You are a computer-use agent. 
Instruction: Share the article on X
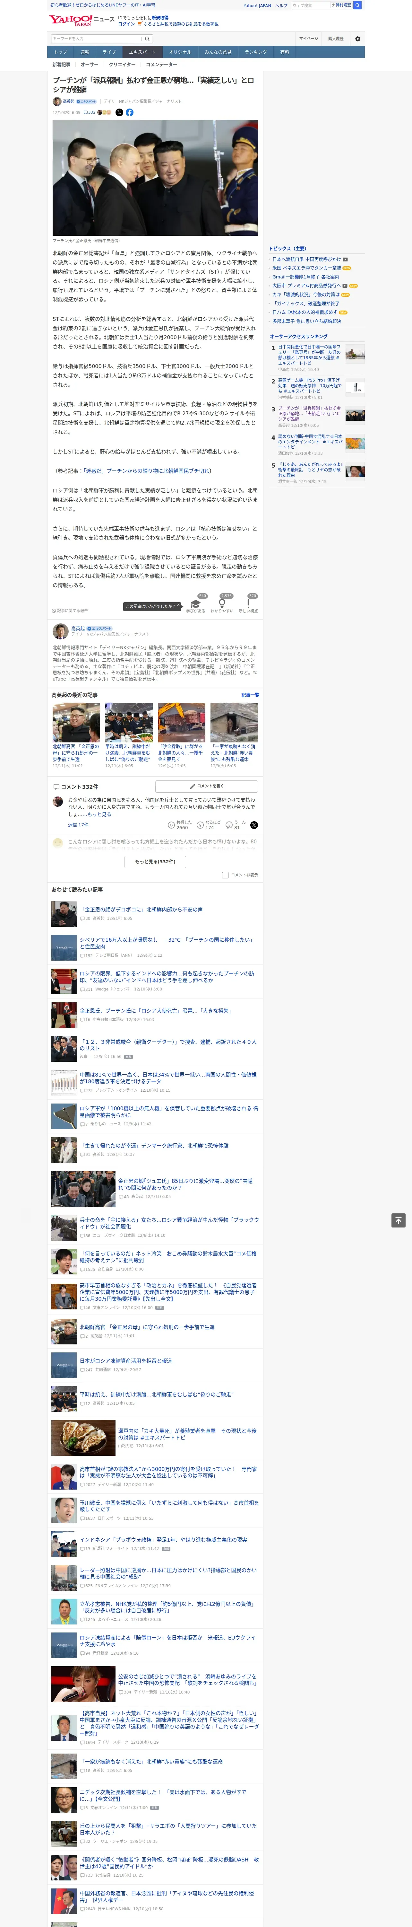tap(119, 112)
